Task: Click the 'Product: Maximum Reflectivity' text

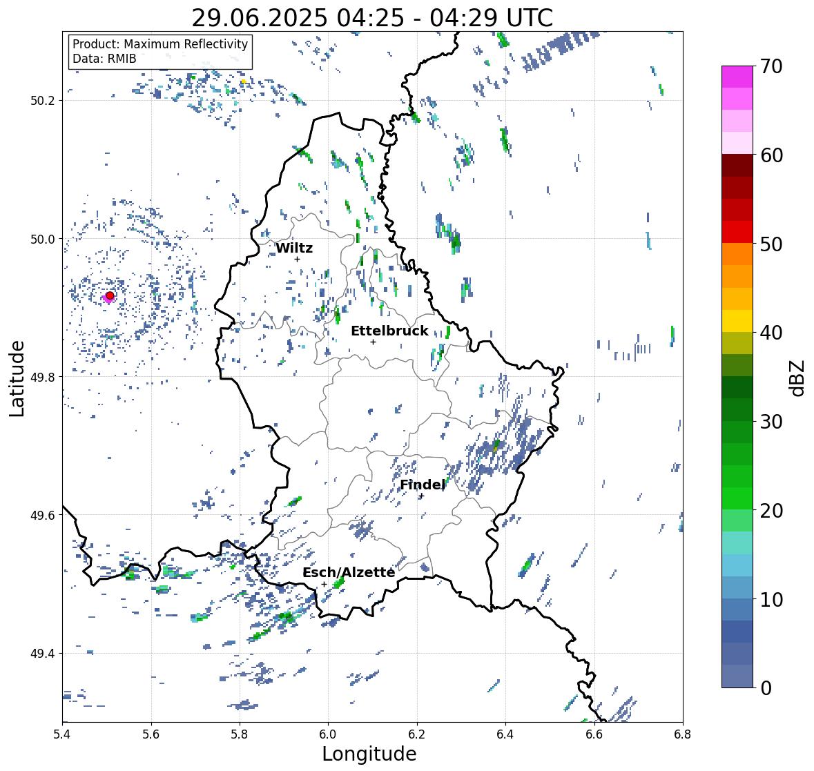Action: 160,44
